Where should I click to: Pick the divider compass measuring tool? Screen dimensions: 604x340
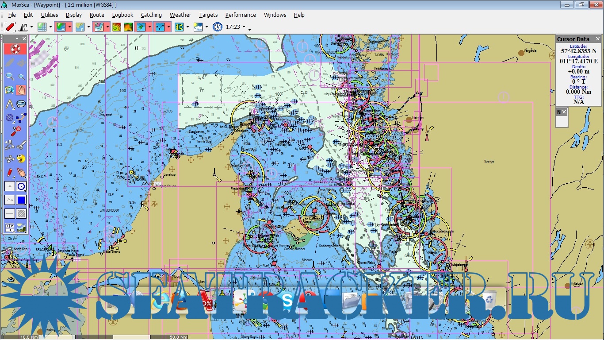coord(9,104)
